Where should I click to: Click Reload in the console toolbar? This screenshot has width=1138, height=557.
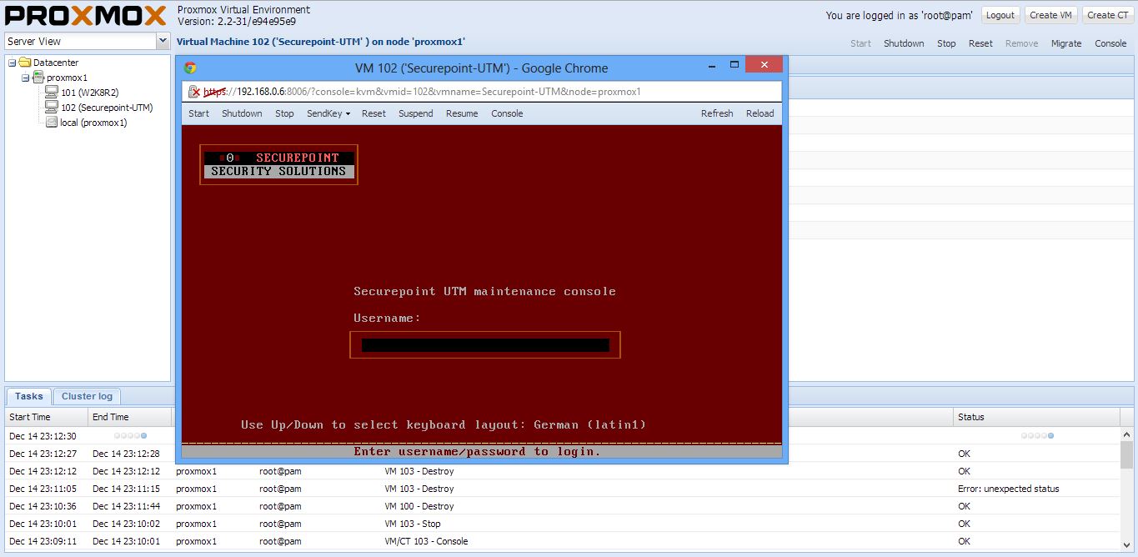(x=760, y=113)
